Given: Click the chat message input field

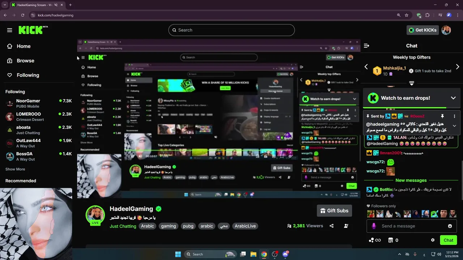Looking at the screenshot, I should click(x=412, y=226).
